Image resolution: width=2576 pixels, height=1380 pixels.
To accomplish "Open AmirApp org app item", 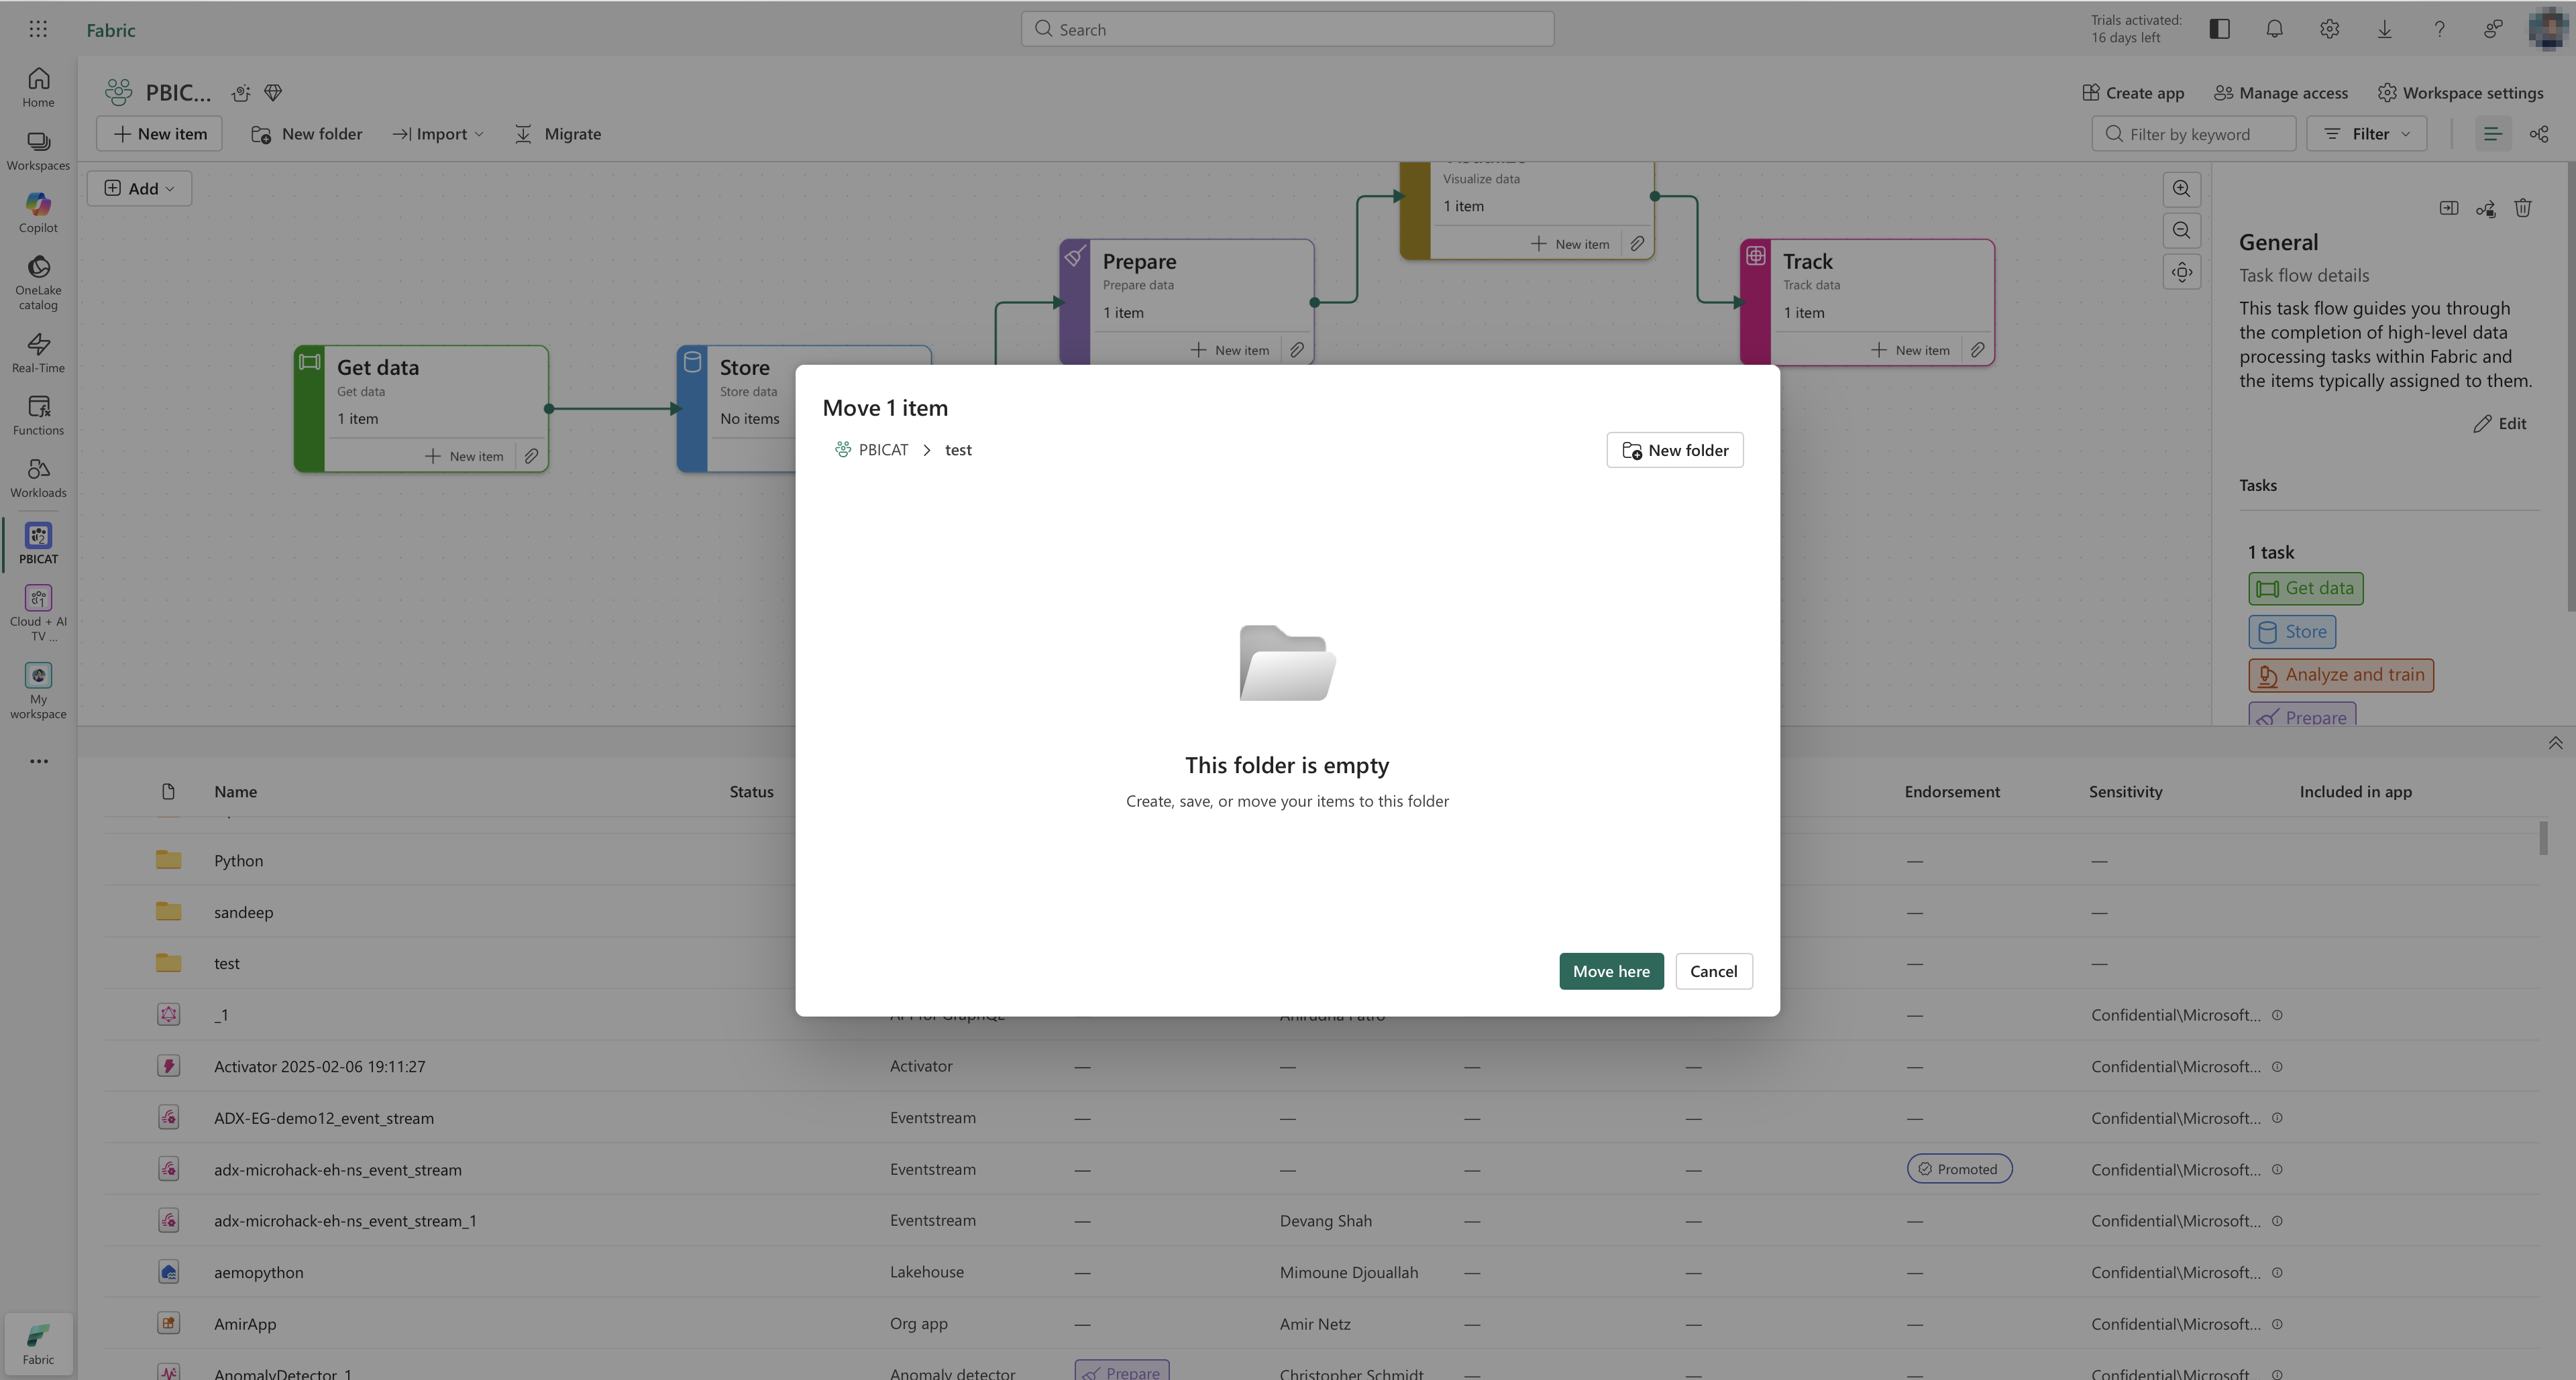I will click(x=245, y=1324).
